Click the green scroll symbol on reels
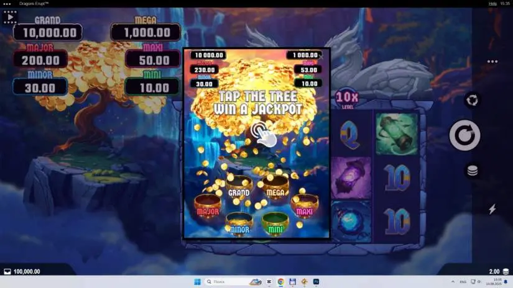 coord(397,134)
